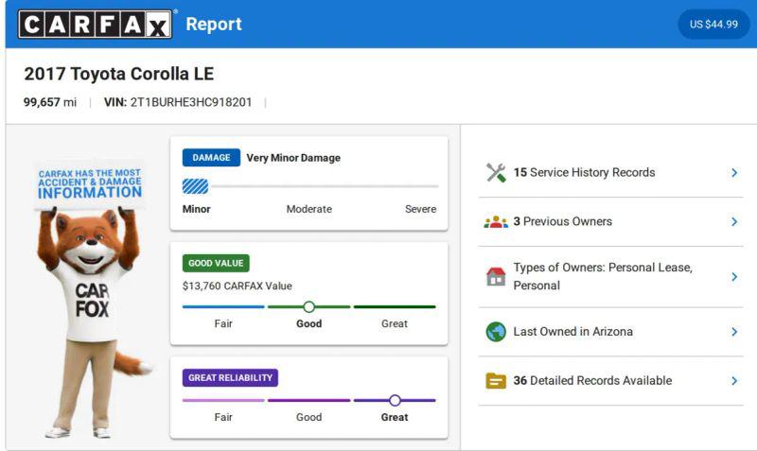Viewport: 757px width, 451px height.
Task: Expand the 36 Detailed Records Available chevron
Action: pyautogui.click(x=734, y=381)
